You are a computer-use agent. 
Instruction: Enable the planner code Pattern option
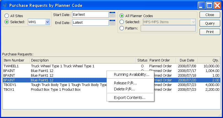122,28
